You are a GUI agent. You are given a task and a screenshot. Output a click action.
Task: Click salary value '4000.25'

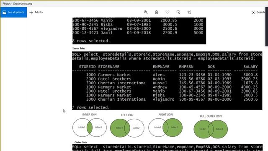point(249,87)
